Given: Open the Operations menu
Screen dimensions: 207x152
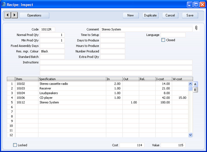Looking at the screenshot, I should pyautogui.click(x=34, y=15).
